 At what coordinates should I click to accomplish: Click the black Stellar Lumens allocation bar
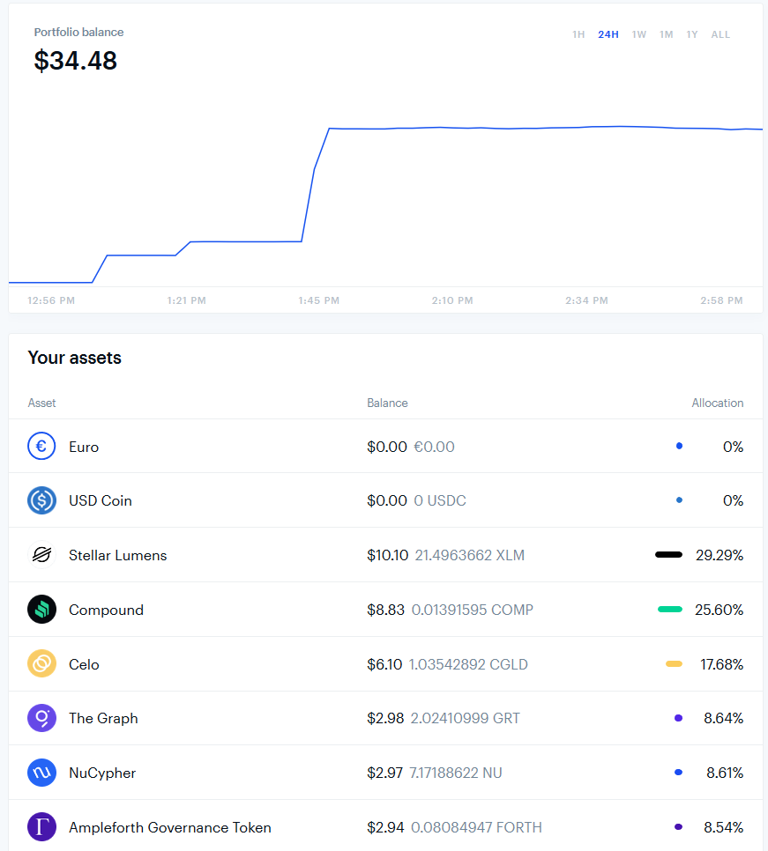tap(668, 555)
